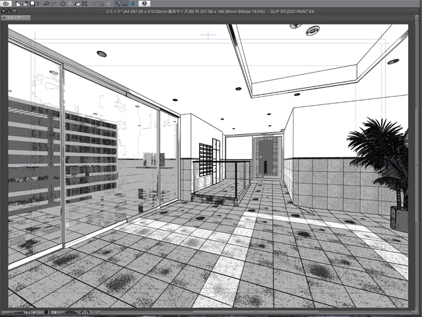The image size is (422, 317).
Task: Click the CLIP STUDIO PAINT EX title text
Action: [292, 11]
